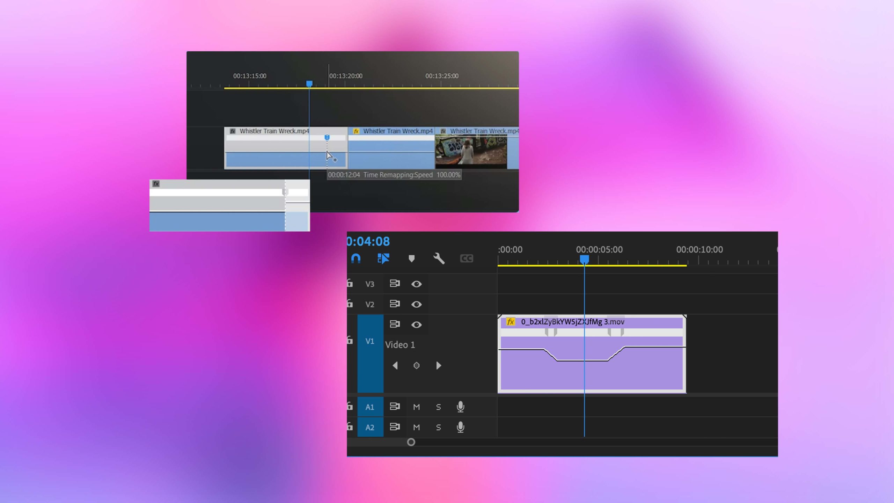Open fx badge on the .mov clip
894x503 pixels.
tap(511, 322)
